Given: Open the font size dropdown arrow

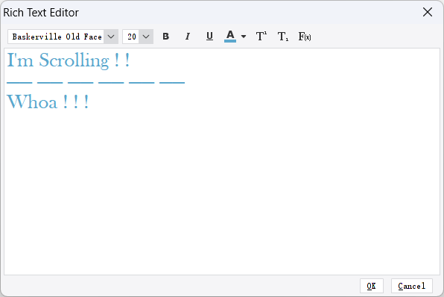Looking at the screenshot, I should click(146, 37).
